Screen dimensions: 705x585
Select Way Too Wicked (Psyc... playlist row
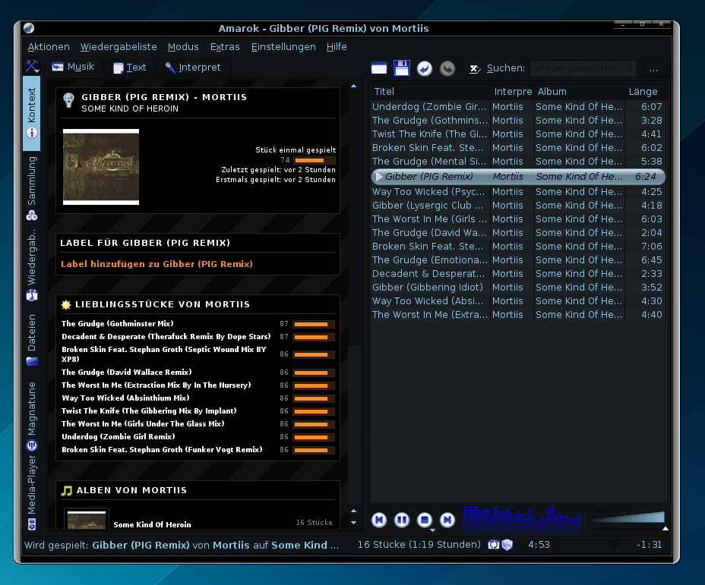tap(518, 192)
